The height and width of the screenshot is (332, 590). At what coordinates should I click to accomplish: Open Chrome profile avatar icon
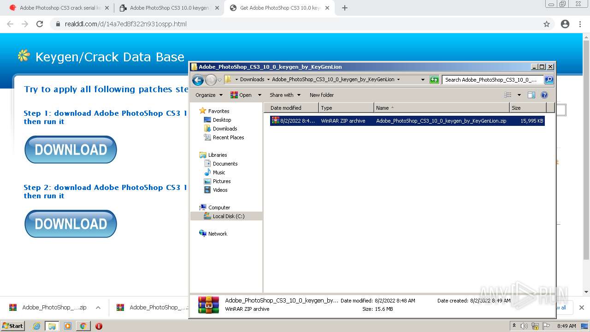(x=565, y=24)
